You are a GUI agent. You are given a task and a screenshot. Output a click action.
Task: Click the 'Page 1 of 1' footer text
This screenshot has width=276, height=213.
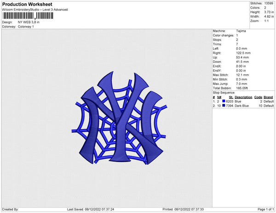coord(266,209)
